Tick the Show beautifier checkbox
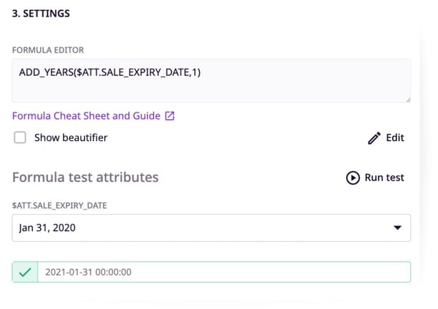This screenshot has height=309, width=438. 20,137
